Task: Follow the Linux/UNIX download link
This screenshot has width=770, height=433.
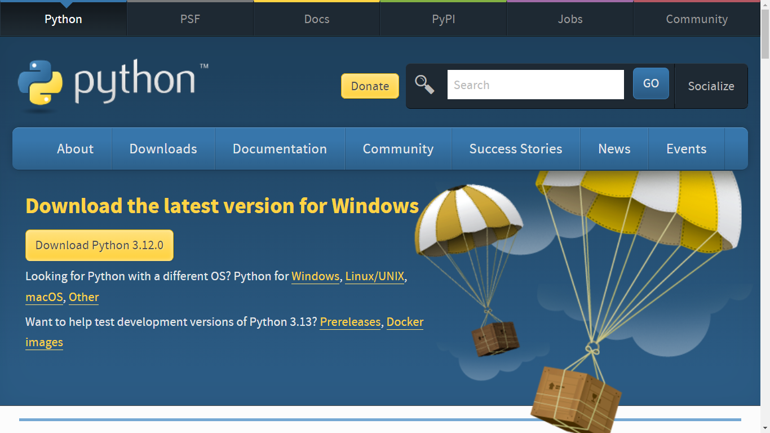Action: click(x=375, y=277)
